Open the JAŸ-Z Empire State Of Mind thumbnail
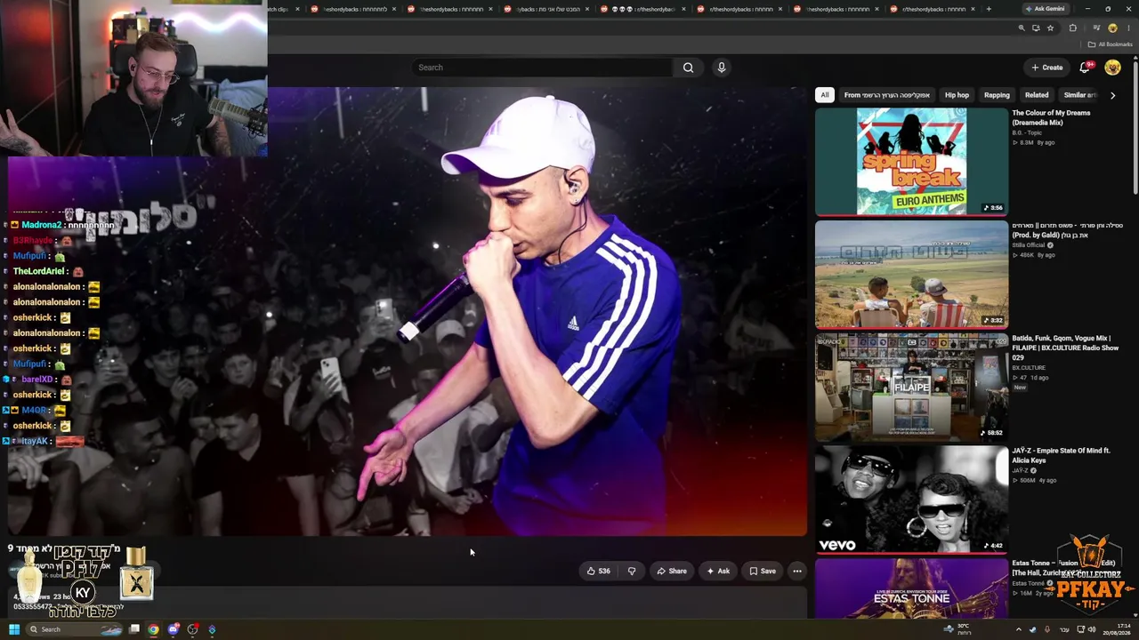1139x640 pixels. [911, 499]
